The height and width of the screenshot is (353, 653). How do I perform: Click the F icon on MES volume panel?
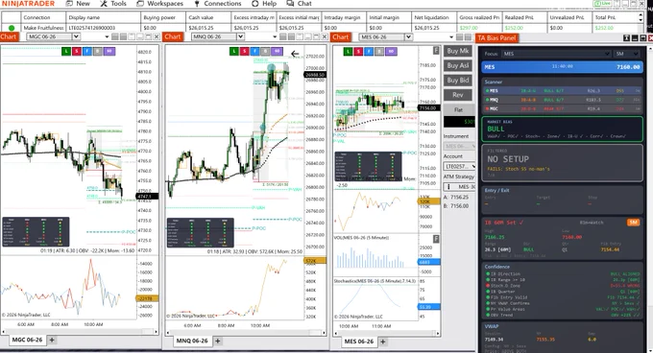click(436, 239)
